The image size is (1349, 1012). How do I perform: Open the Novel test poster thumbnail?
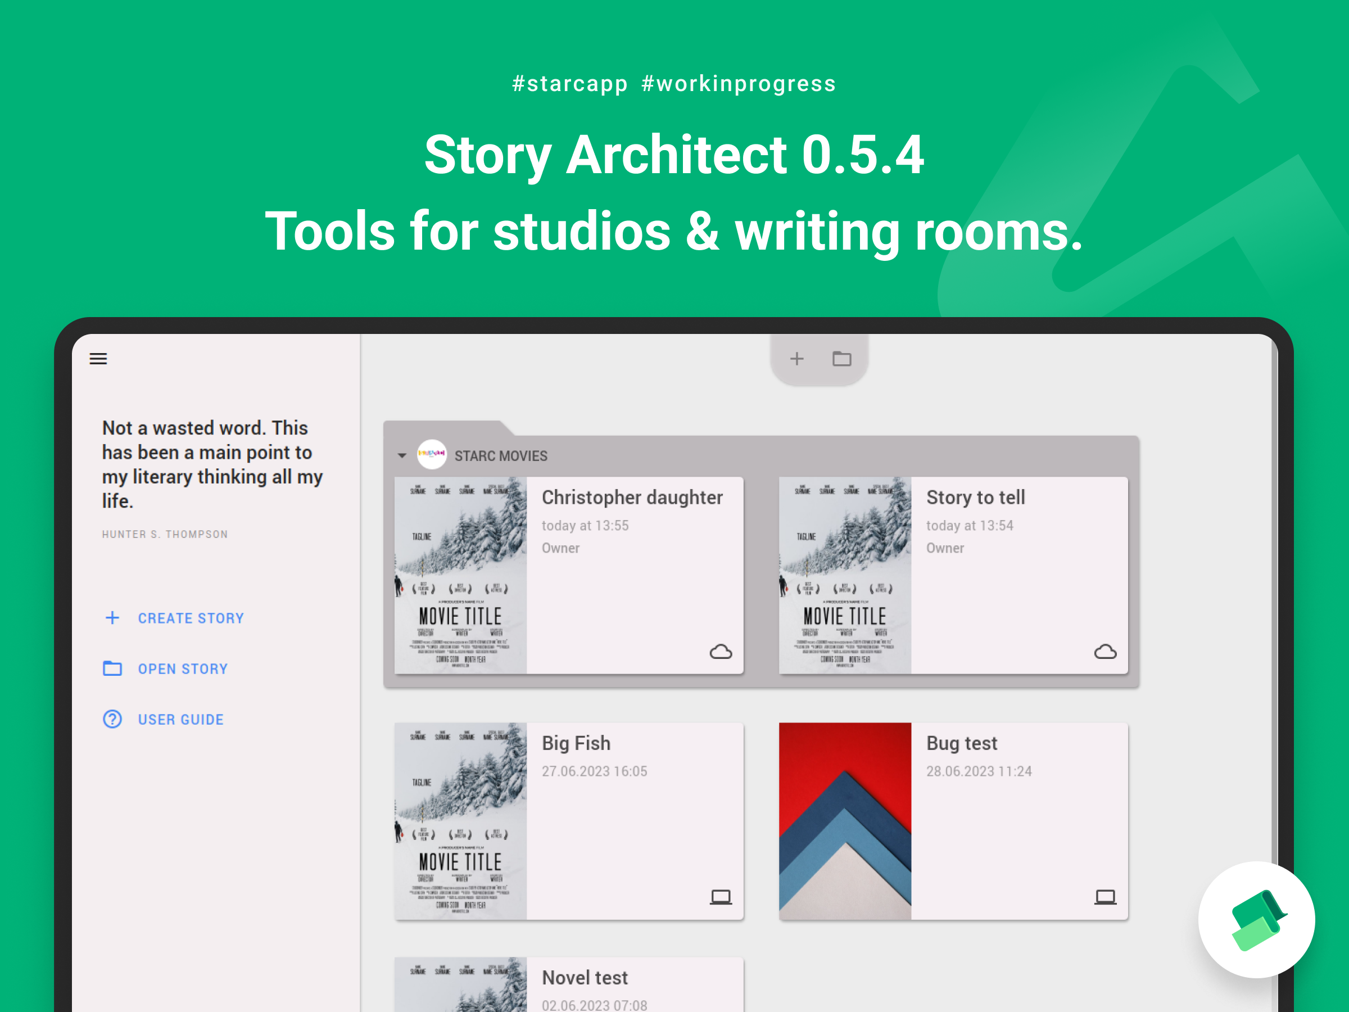(460, 984)
